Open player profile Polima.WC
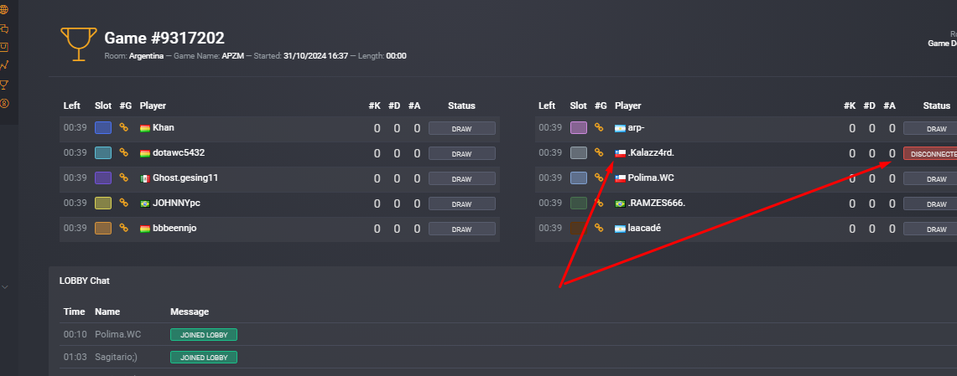957x376 pixels. pyautogui.click(x=651, y=178)
